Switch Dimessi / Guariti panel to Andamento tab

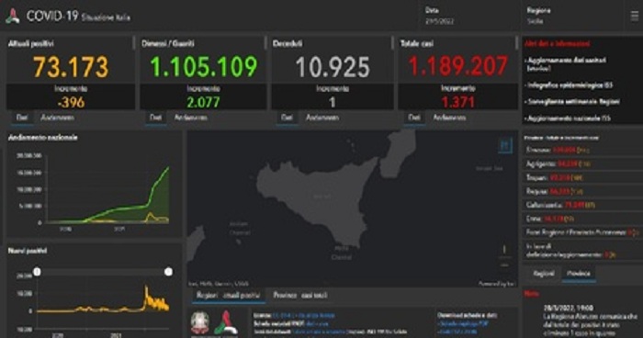click(191, 118)
